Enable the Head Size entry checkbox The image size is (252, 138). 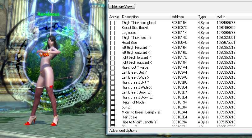[112, 43]
